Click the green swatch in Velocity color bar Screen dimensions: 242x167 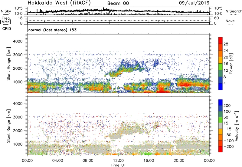pyautogui.click(x=221, y=120)
